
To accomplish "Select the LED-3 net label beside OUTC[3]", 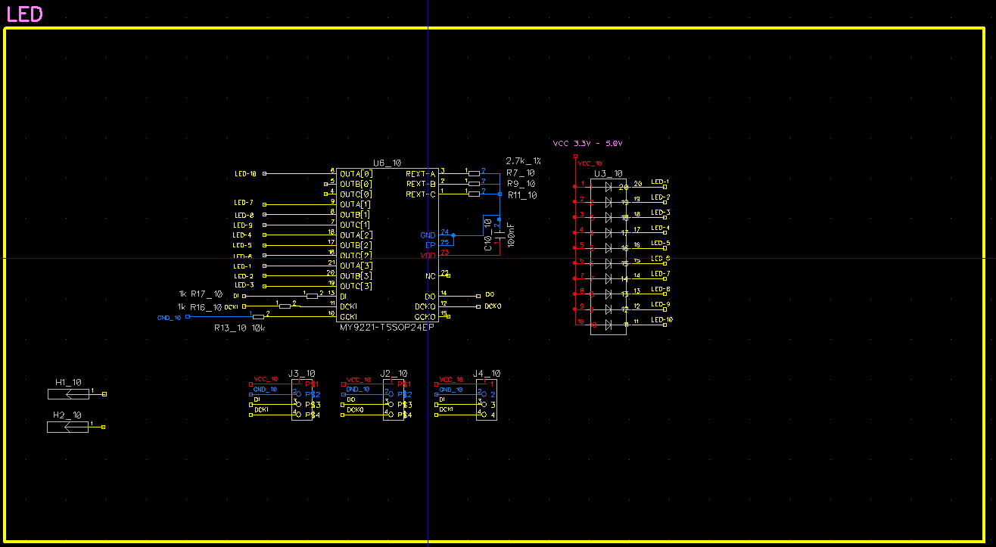I will tap(244, 285).
